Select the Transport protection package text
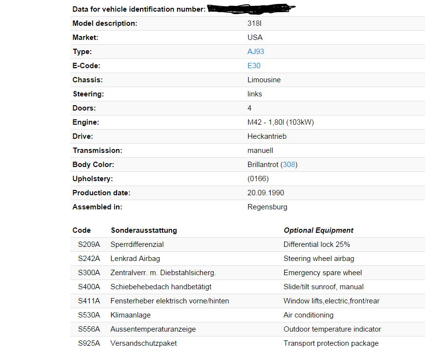The height and width of the screenshot is (355, 433). click(331, 343)
